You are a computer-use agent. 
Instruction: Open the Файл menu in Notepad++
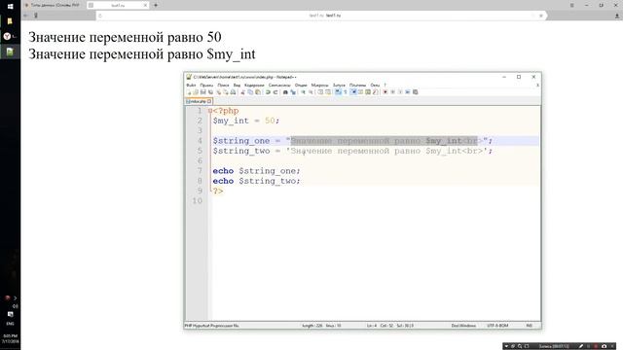(191, 85)
